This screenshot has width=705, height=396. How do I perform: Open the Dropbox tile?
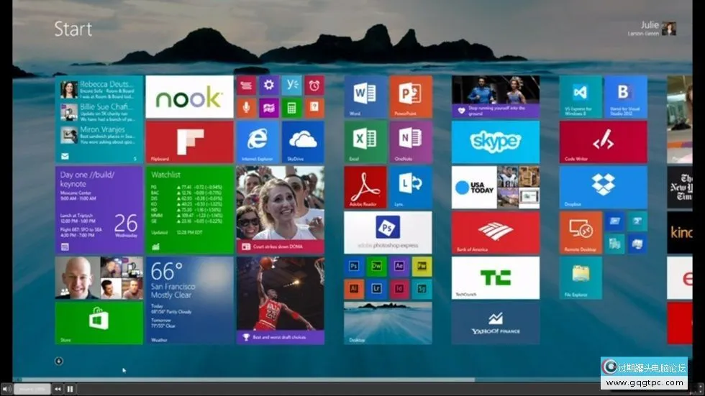(603, 187)
